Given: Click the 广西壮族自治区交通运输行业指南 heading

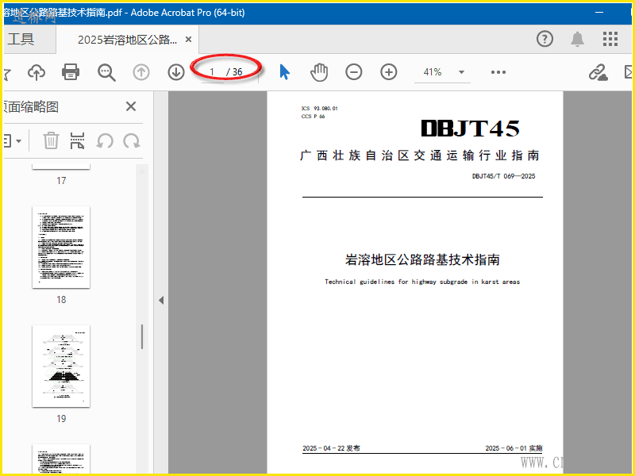Looking at the screenshot, I should 420,155.
